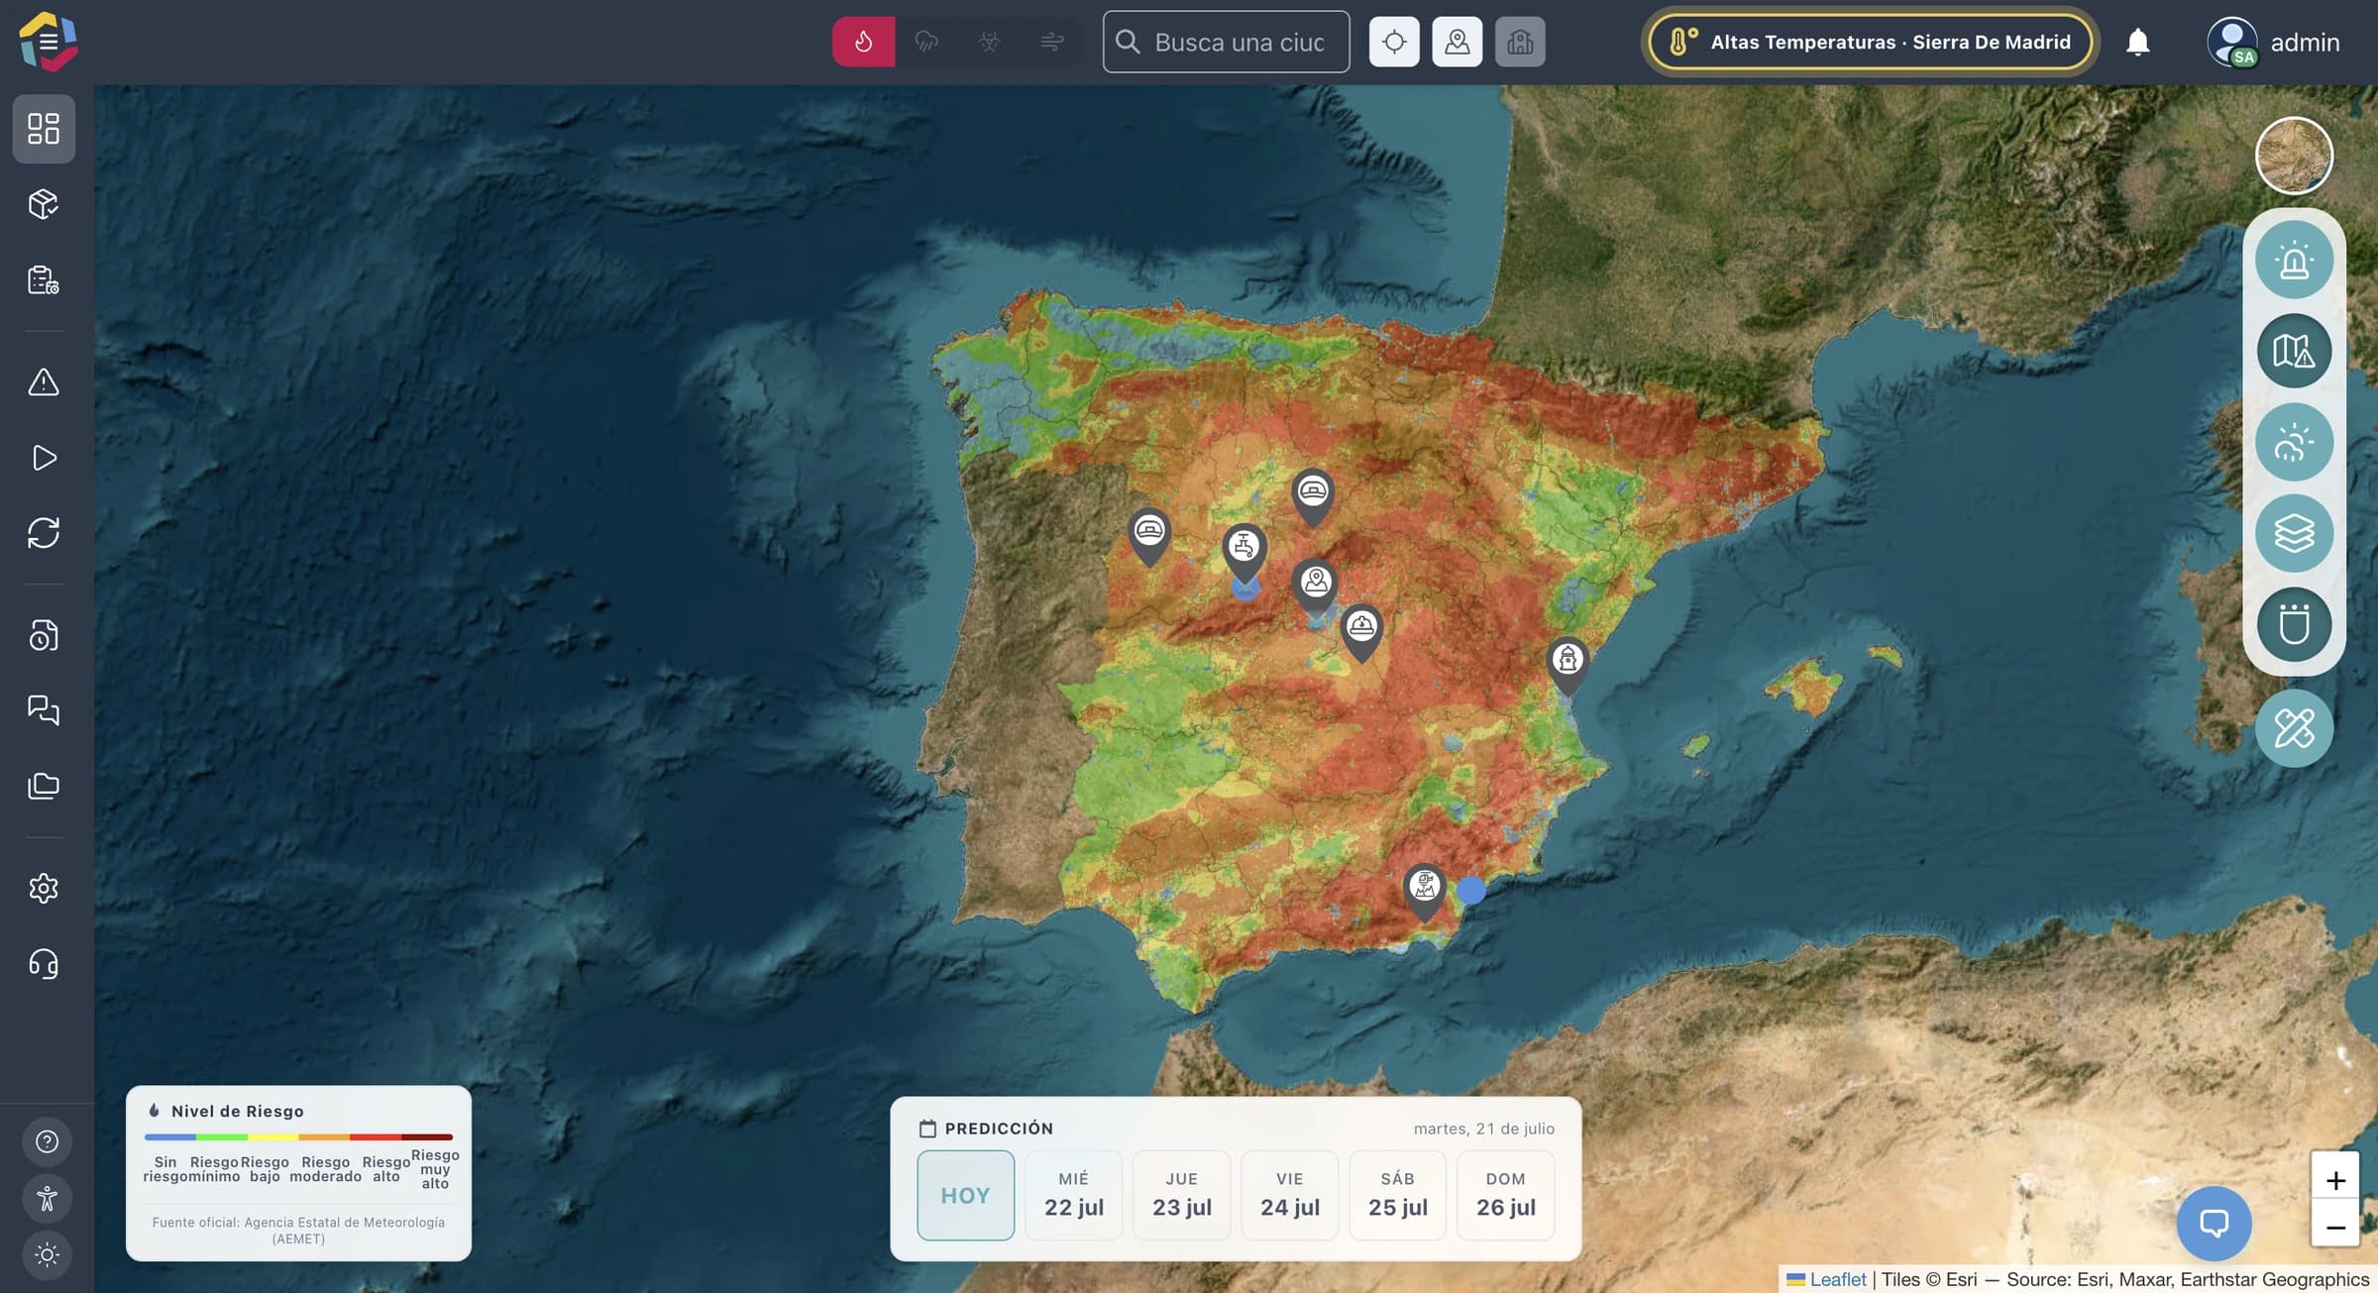The height and width of the screenshot is (1293, 2378).
Task: Open the clipboard plans icon in sidebar
Action: [x=44, y=280]
